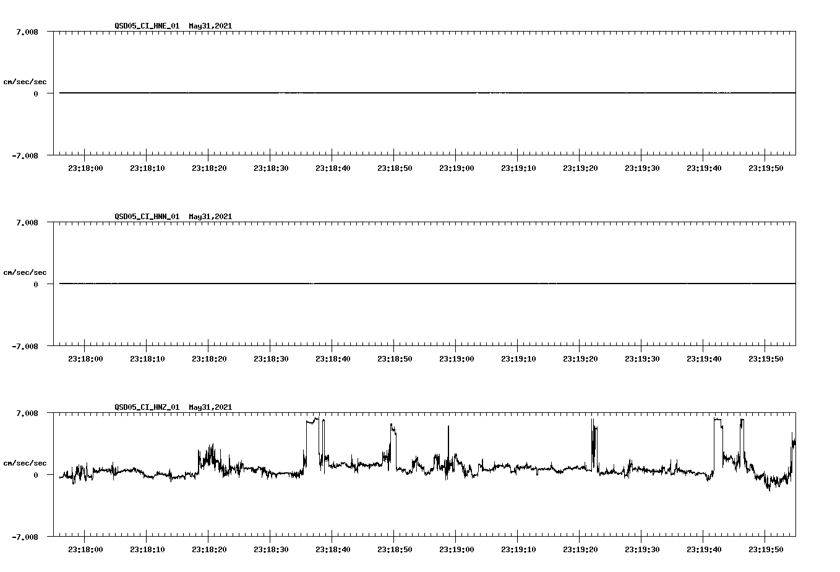The width and height of the screenshot is (840, 572).
Task: Click 23:18:30 time label under HNE chart
Action: pos(271,168)
